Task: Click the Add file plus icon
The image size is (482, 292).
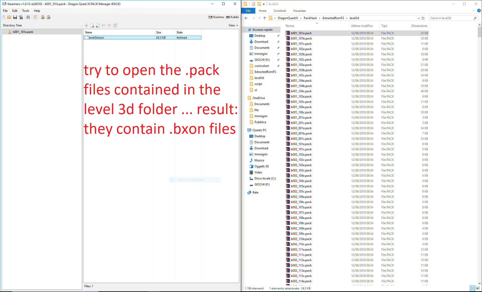Action: pyautogui.click(x=86, y=25)
